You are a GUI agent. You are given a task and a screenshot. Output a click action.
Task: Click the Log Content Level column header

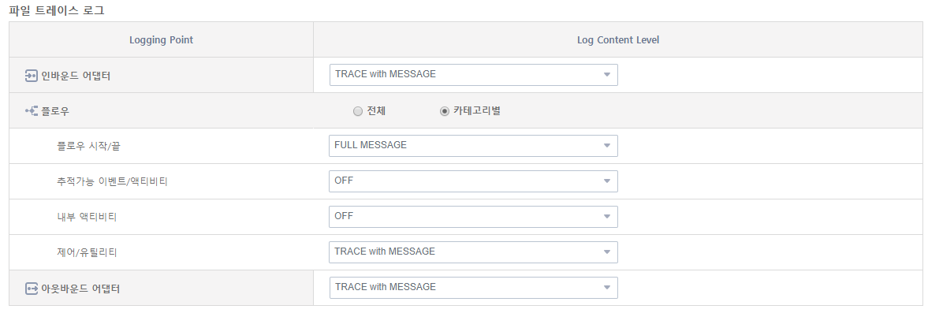point(618,40)
